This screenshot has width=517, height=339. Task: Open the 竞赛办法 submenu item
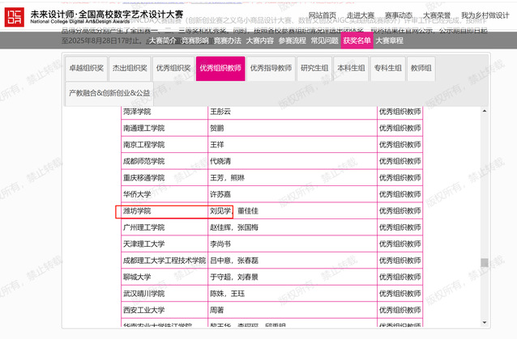tap(228, 40)
